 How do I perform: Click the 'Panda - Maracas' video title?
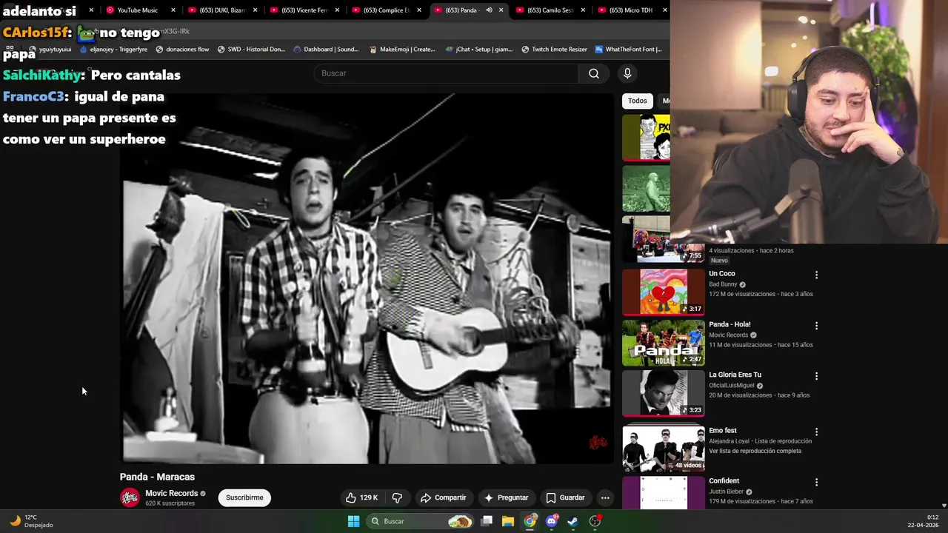157,477
